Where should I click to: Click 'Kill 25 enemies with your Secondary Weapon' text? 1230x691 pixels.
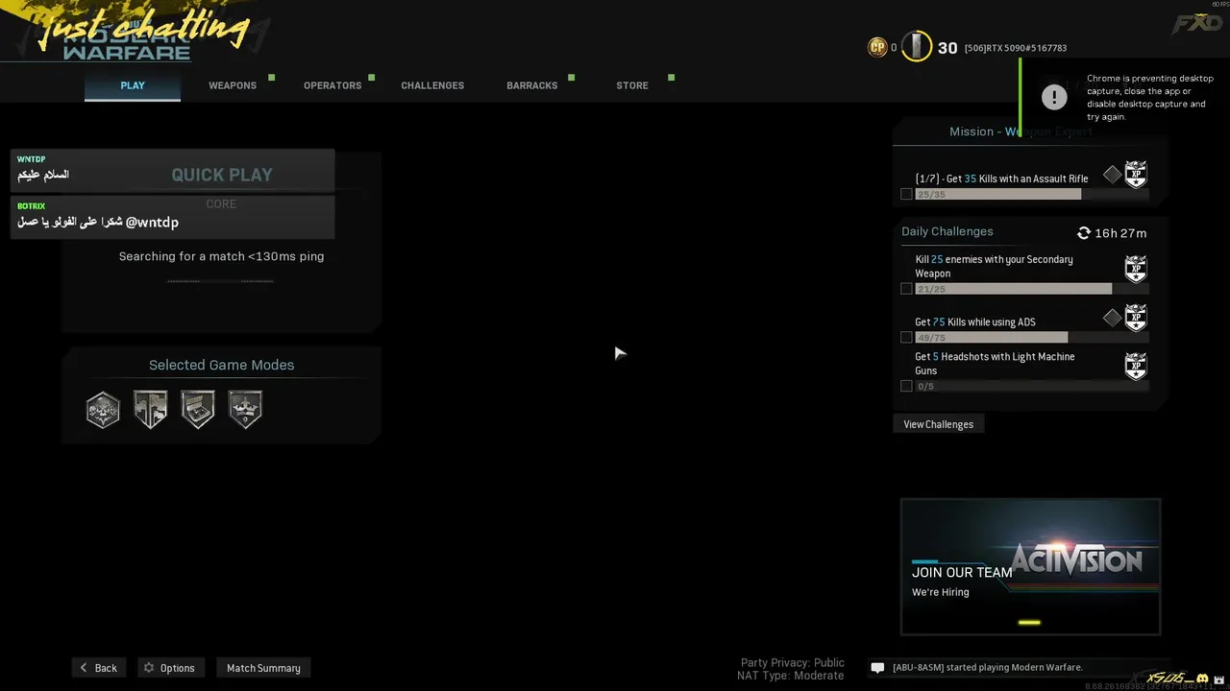995,266
